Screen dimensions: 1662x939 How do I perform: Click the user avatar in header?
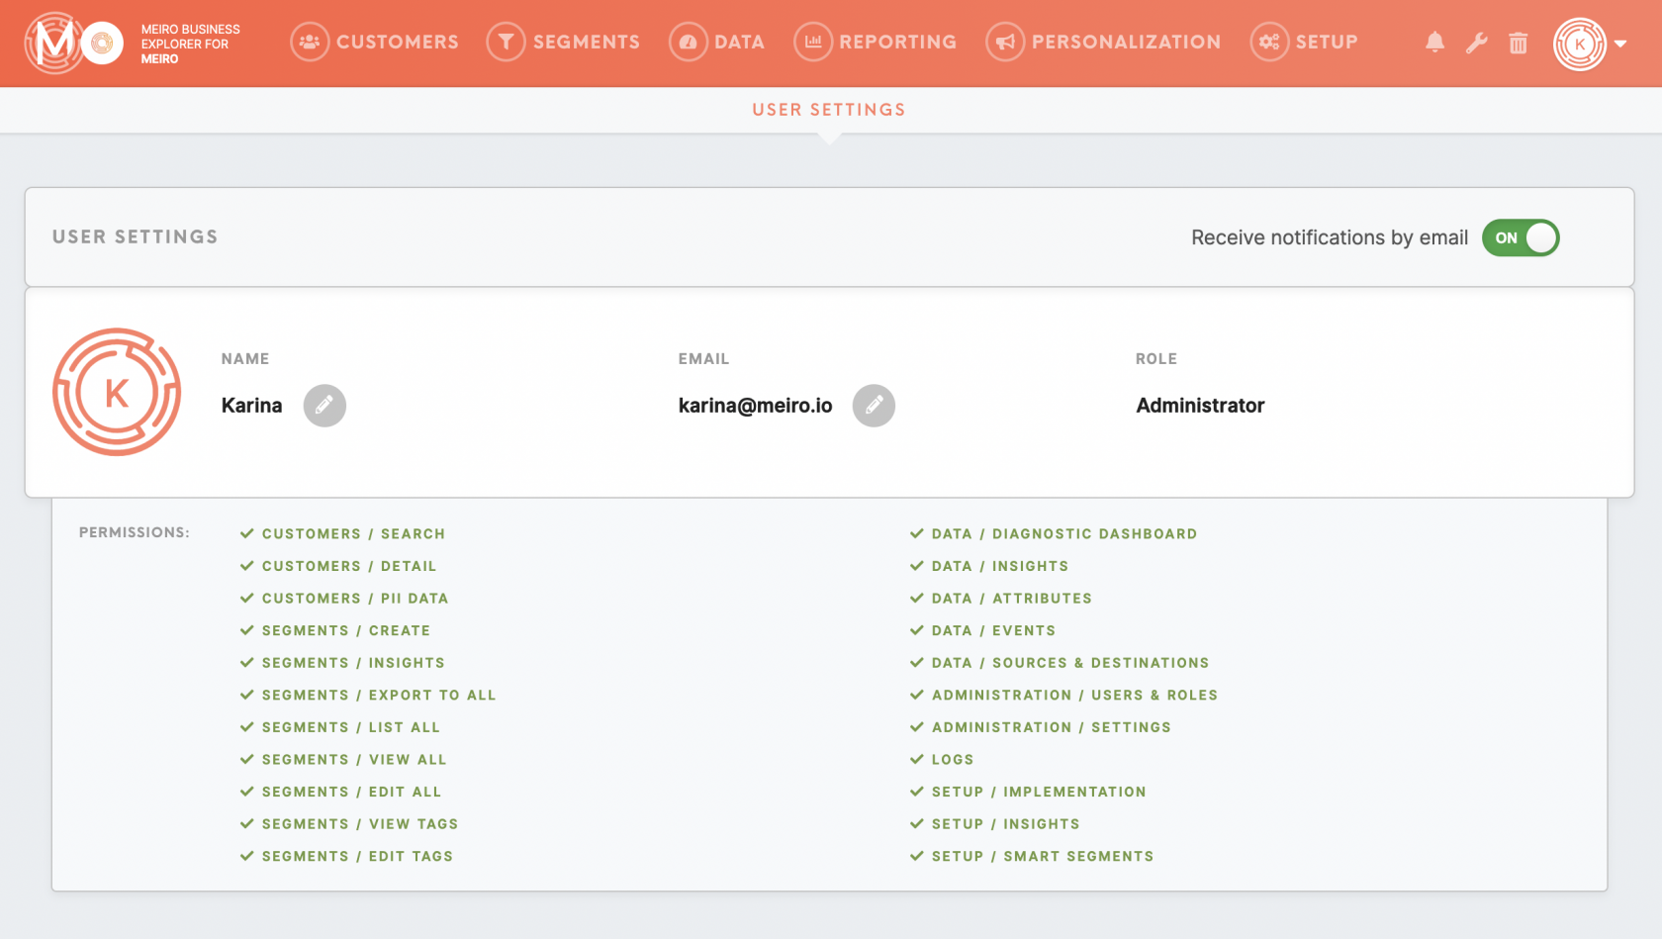coord(1580,44)
